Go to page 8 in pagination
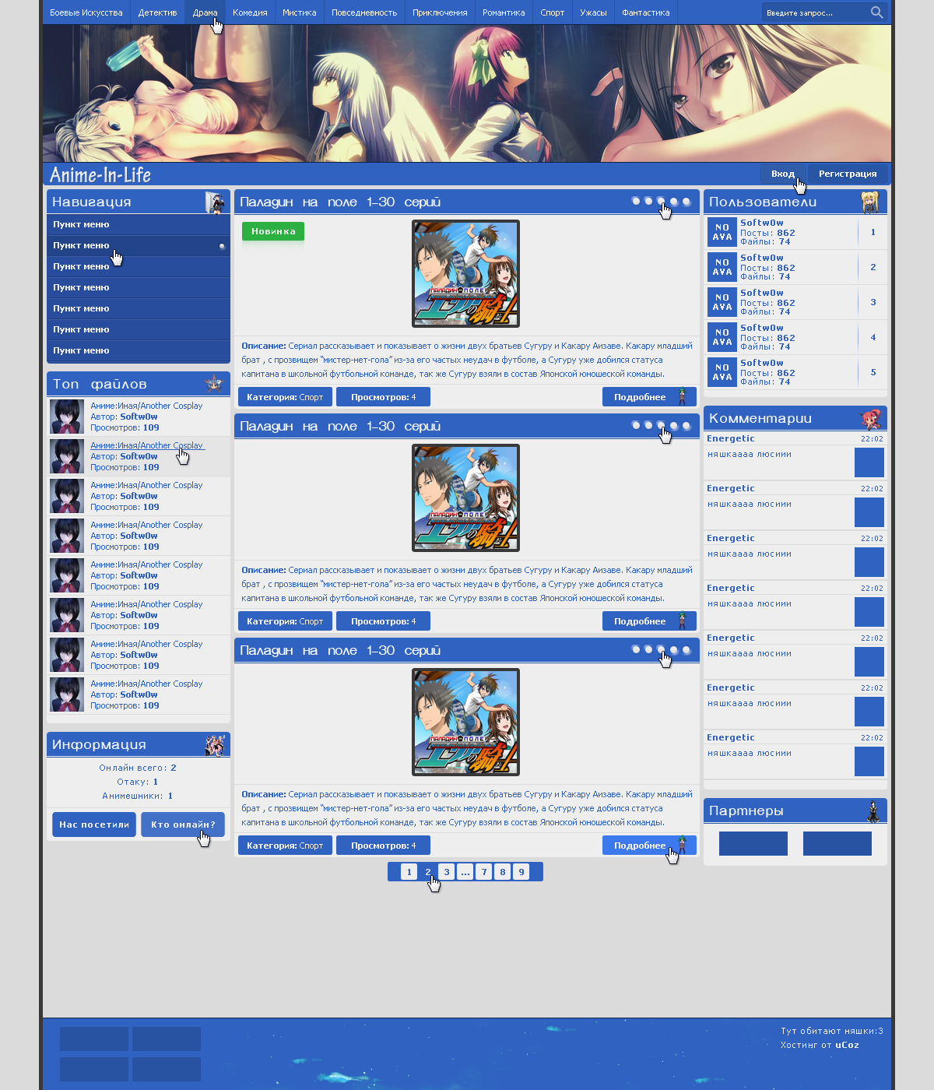Image resolution: width=934 pixels, height=1090 pixels. pyautogui.click(x=503, y=872)
